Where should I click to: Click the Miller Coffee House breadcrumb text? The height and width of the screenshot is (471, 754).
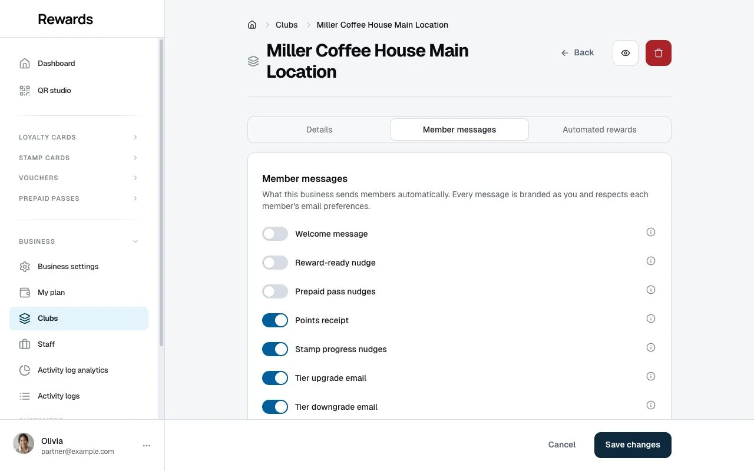pyautogui.click(x=382, y=25)
